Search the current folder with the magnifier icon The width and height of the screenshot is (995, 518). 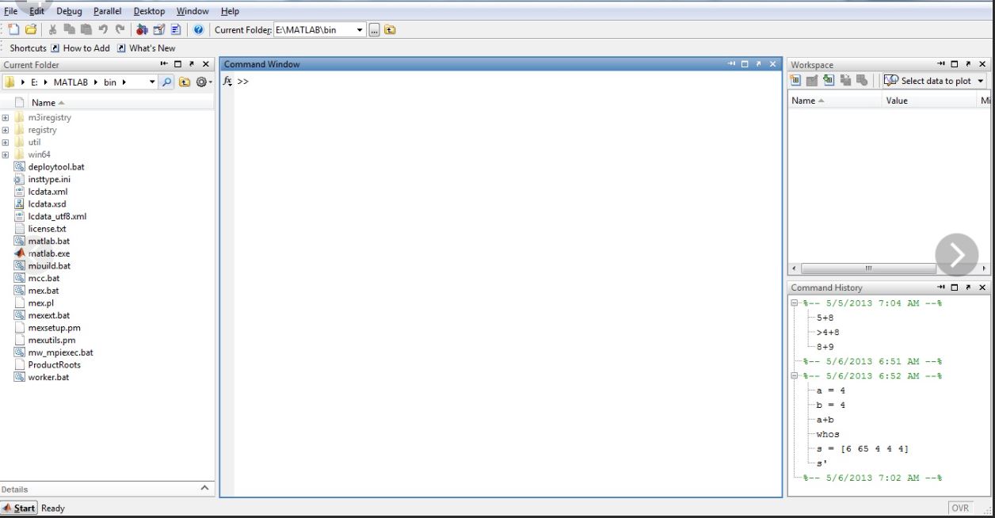point(166,82)
